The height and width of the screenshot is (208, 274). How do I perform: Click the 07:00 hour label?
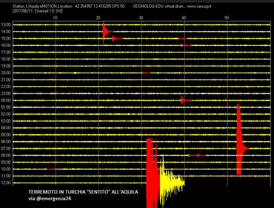click(6, 149)
